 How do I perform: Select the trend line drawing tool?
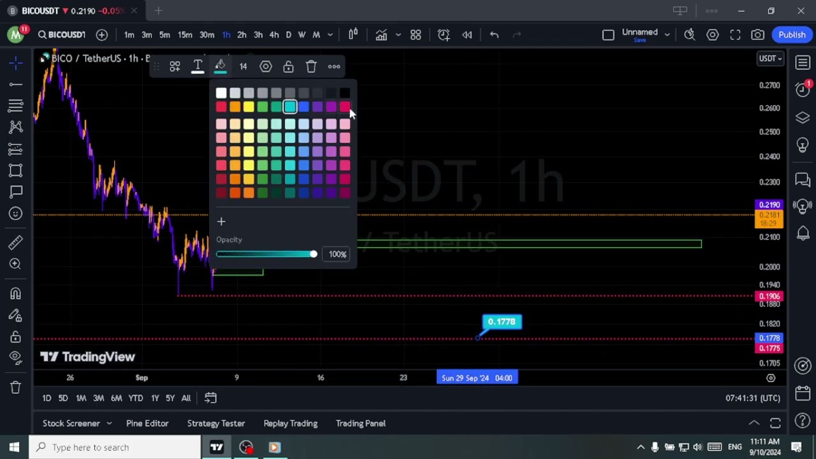[x=16, y=84]
